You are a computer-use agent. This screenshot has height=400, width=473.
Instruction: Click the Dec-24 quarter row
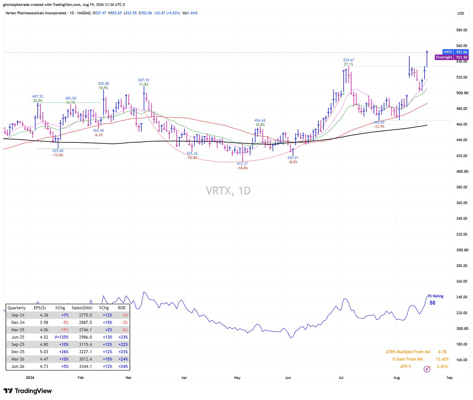pos(68,323)
